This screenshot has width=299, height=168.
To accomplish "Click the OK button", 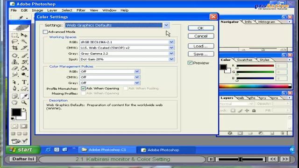I will [x=201, y=28].
